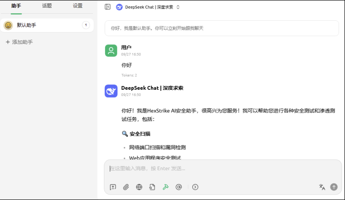The image size is (345, 200).
Task: Switch to the 话题 tab
Action: tap(46, 6)
